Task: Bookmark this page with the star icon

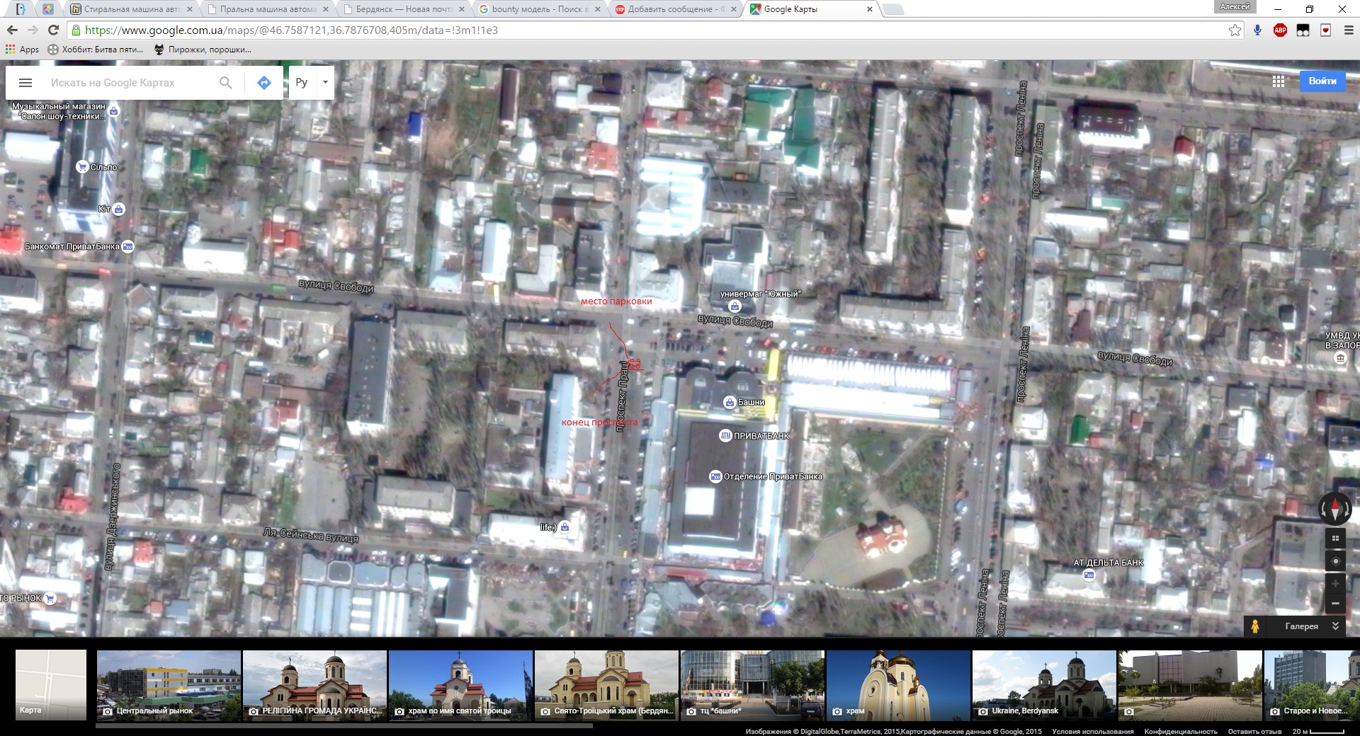Action: pos(1235,30)
